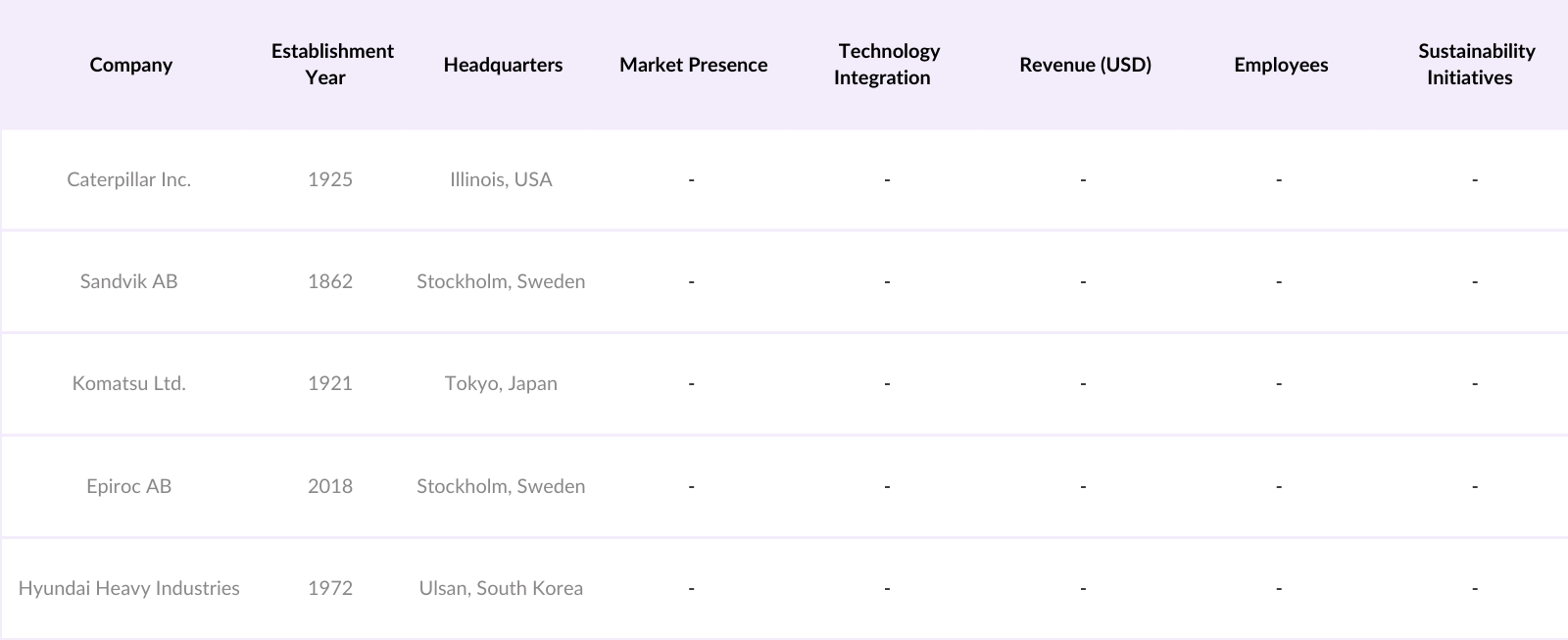Image resolution: width=1568 pixels, height=640 pixels.
Task: Click the Komatsu Ltd. company cell
Action: coord(129,383)
